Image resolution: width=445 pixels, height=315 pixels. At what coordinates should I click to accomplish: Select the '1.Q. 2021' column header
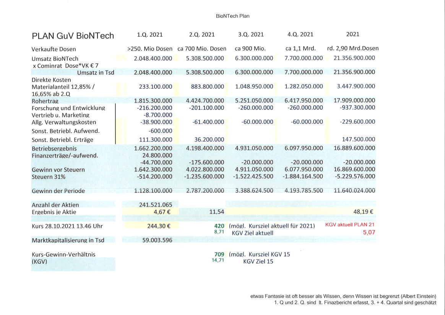tap(150, 35)
